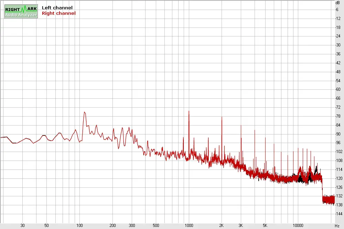Click the -42 dB axis value

tap(338, 63)
